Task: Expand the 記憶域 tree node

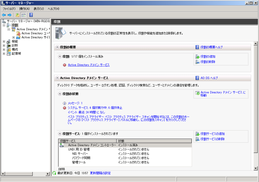Action: (x=4, y=54)
